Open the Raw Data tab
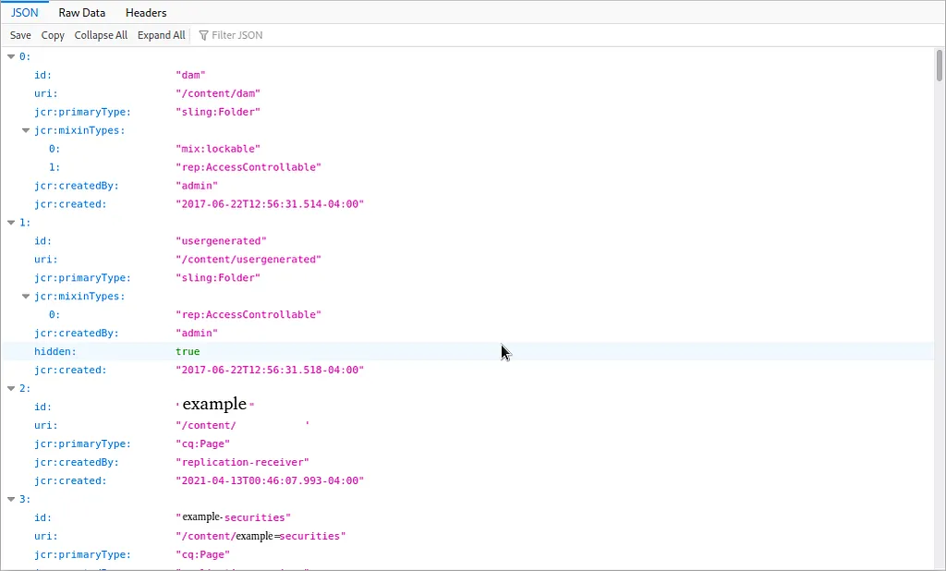Viewport: 946px width, 571px height. click(82, 12)
